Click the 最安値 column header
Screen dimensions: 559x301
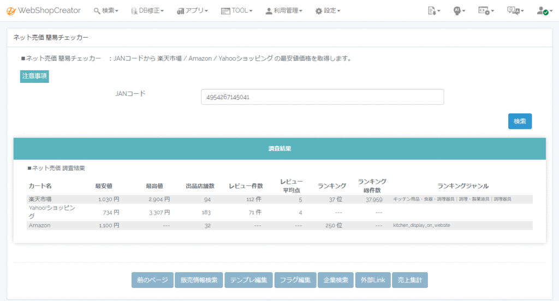pos(104,186)
